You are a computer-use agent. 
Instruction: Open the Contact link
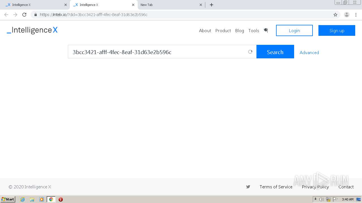(x=346, y=187)
